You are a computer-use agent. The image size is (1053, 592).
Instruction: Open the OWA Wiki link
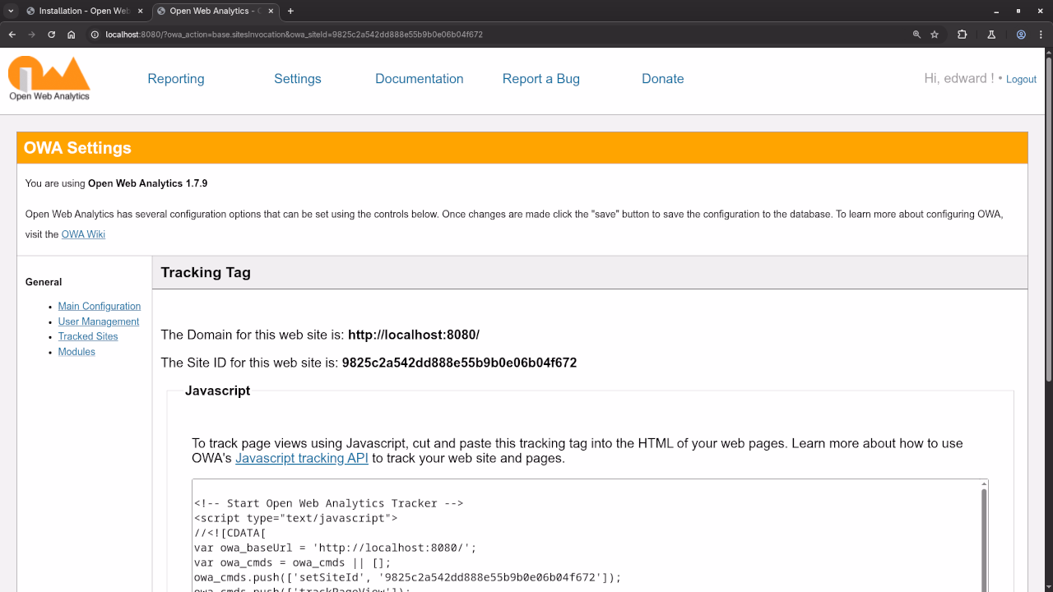(83, 234)
